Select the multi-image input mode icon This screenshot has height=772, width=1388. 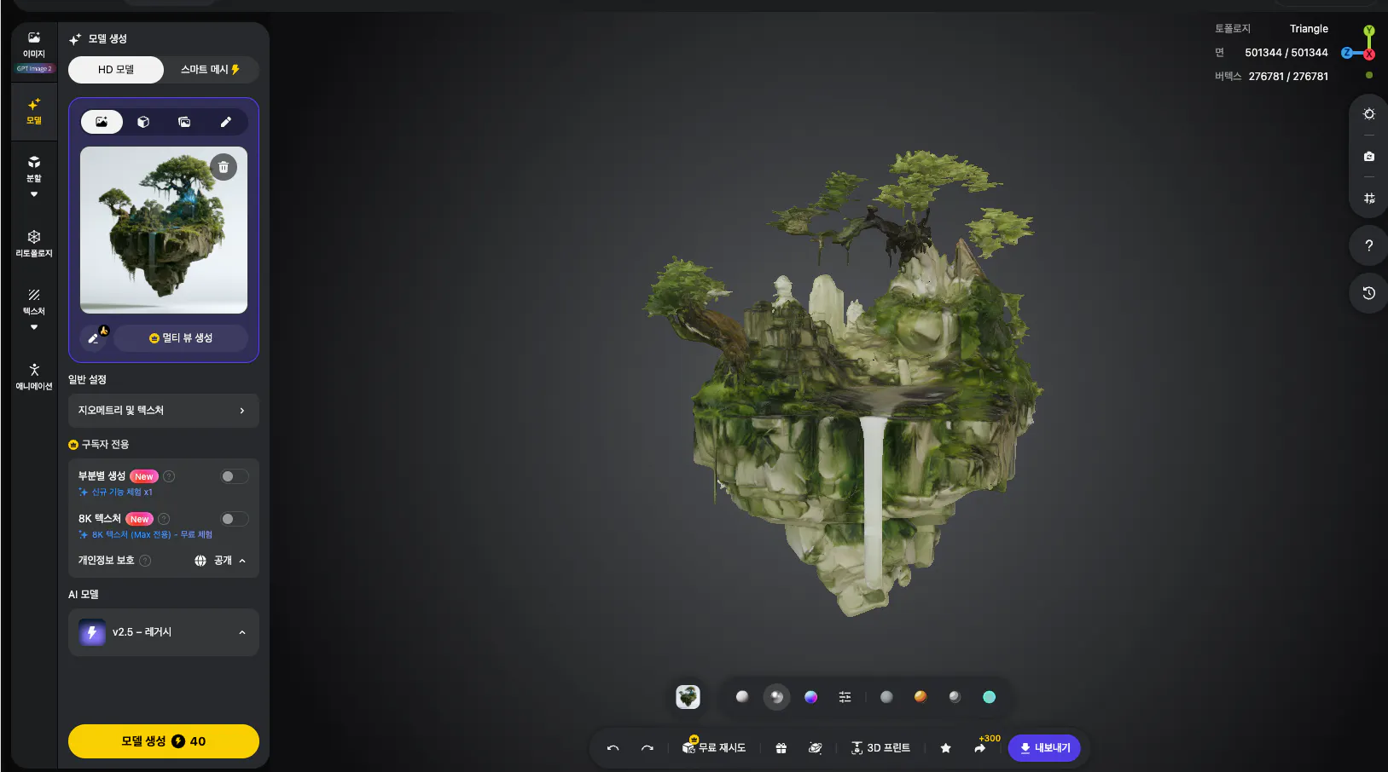[x=184, y=122]
